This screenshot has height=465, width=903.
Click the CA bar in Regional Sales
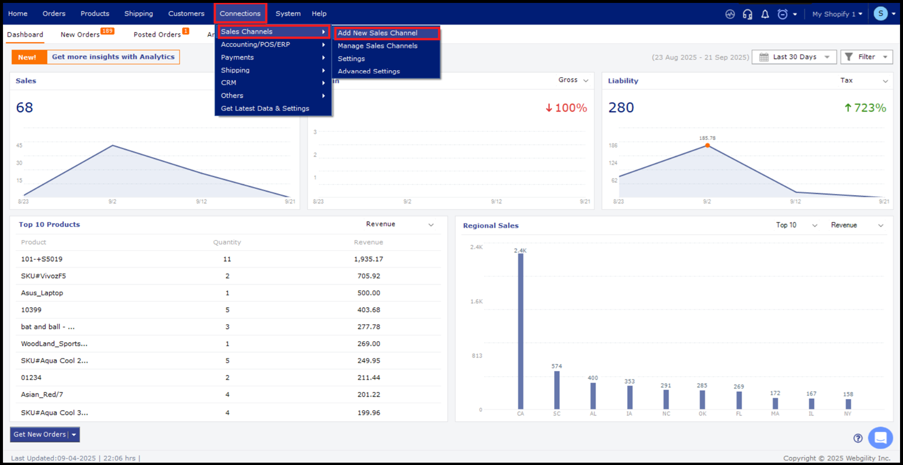point(520,331)
